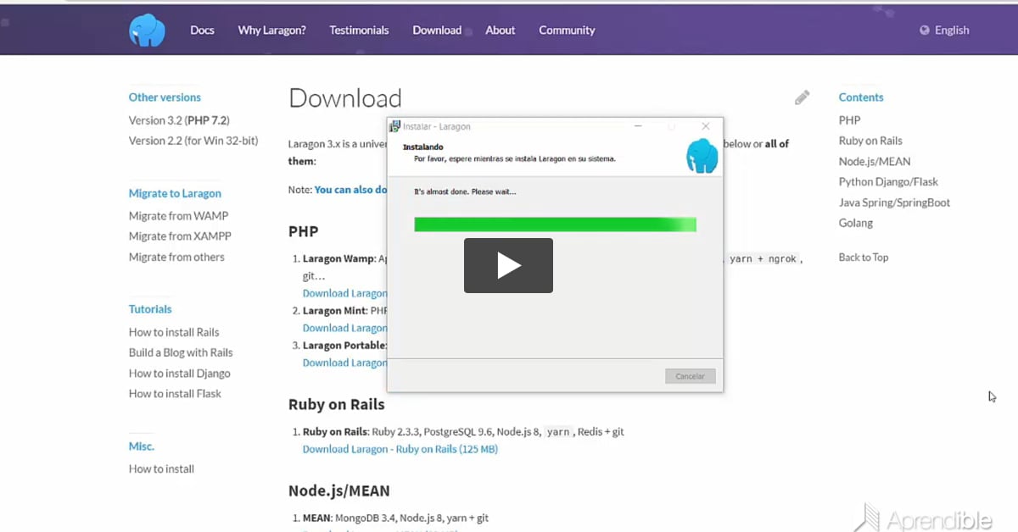Click the Ruby on Rails section heading
Screen dimensions: 1018x532
point(337,405)
